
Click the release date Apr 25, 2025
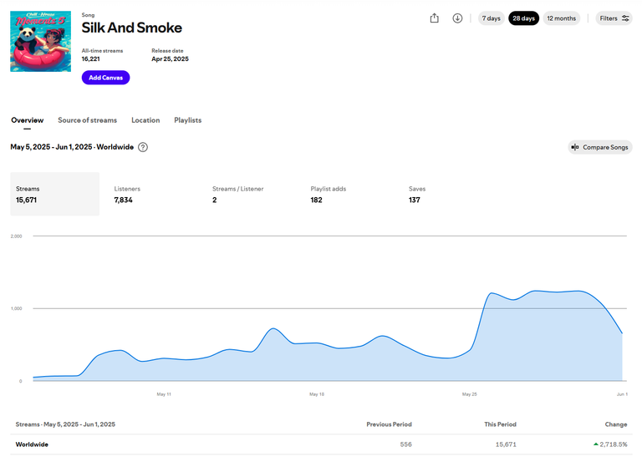(x=170, y=59)
